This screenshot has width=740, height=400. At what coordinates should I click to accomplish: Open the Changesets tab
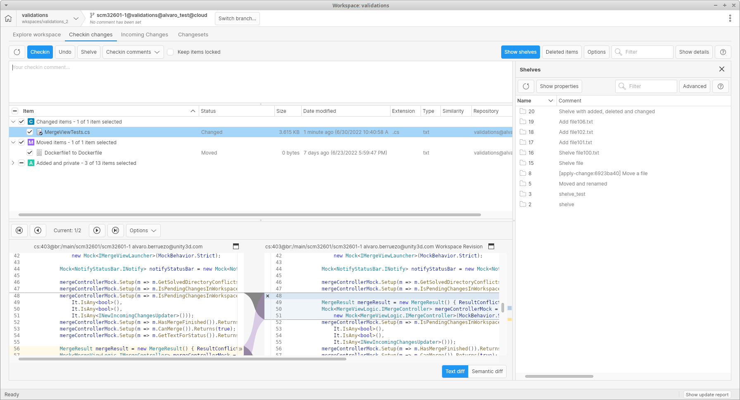(193, 35)
